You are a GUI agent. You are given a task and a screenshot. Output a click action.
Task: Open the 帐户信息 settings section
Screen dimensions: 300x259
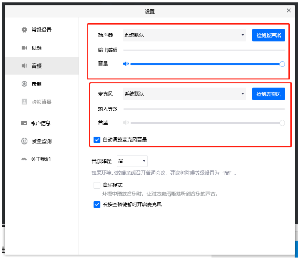click(41, 123)
